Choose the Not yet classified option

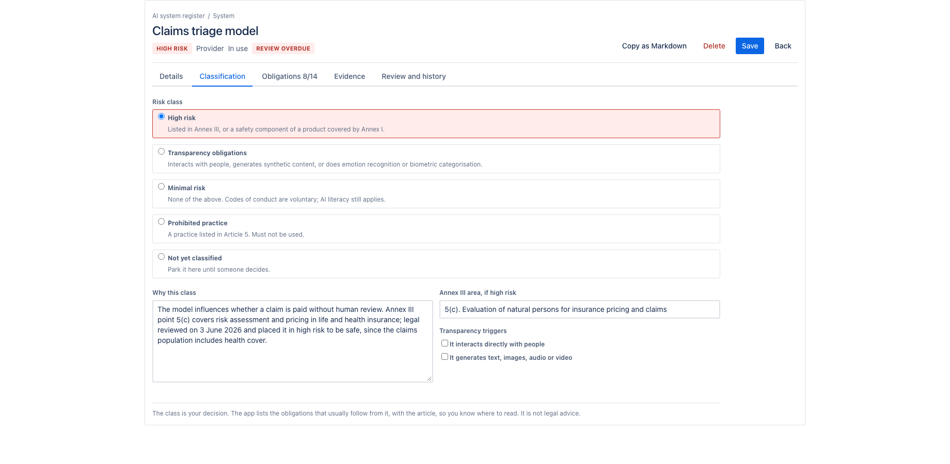161,257
